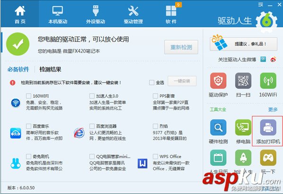Open the 更多 tools link
Screen dimensions: 283x194
273,110
